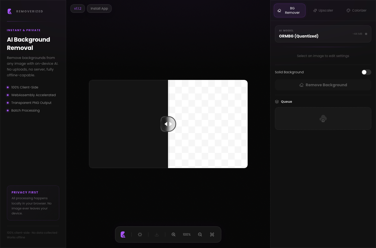
Task: Click the Removerized logo in the sidebar
Action: pyautogui.click(x=10, y=11)
